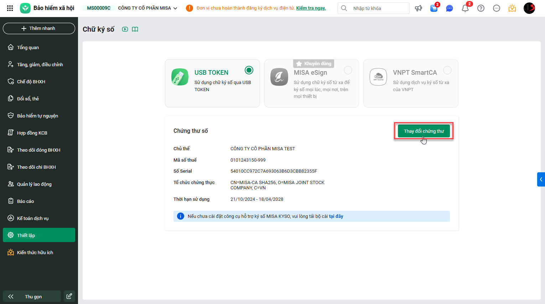Open the user profile avatar
The height and width of the screenshot is (304, 545).
click(x=529, y=8)
